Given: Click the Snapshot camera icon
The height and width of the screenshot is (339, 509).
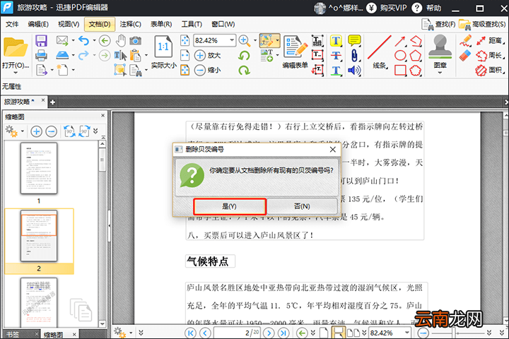Looking at the screenshot, I should tap(135, 40).
